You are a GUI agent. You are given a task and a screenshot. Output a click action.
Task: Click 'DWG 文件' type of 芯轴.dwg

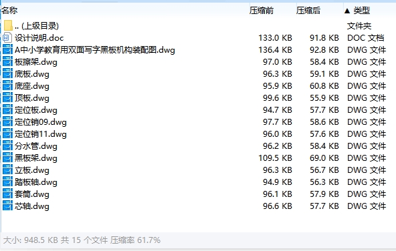point(367,206)
